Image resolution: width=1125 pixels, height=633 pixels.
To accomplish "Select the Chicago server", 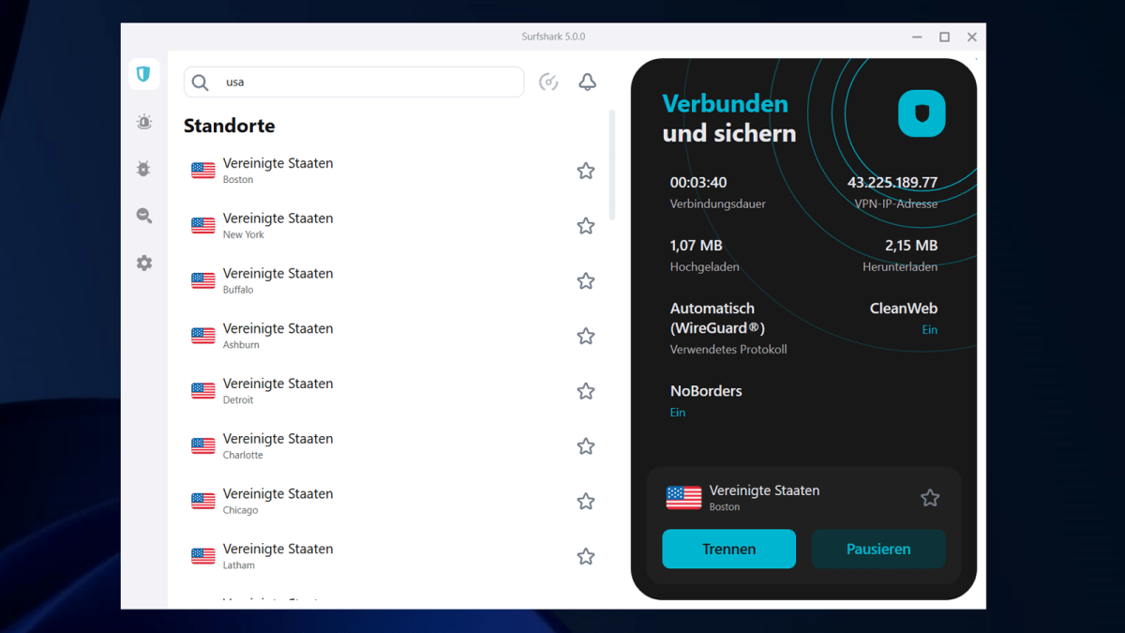I will coord(394,502).
